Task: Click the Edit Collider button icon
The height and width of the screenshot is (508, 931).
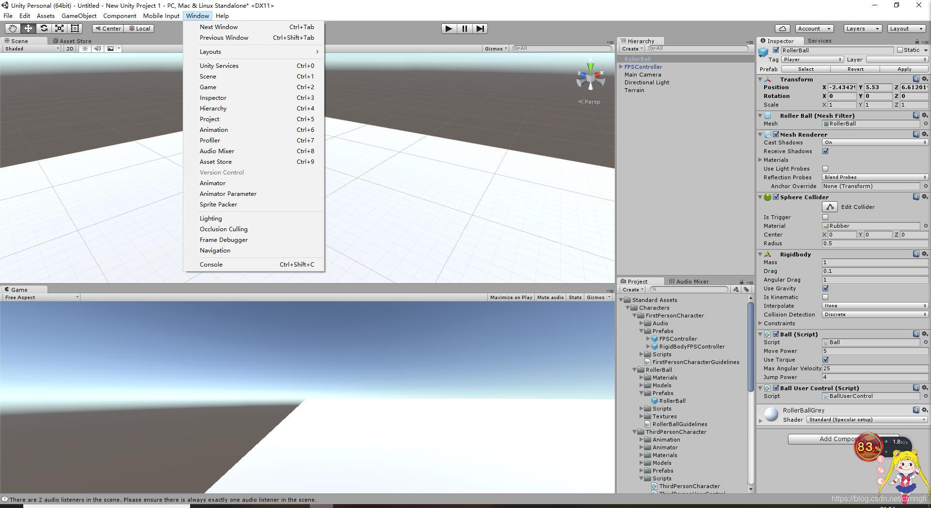Action: (830, 207)
